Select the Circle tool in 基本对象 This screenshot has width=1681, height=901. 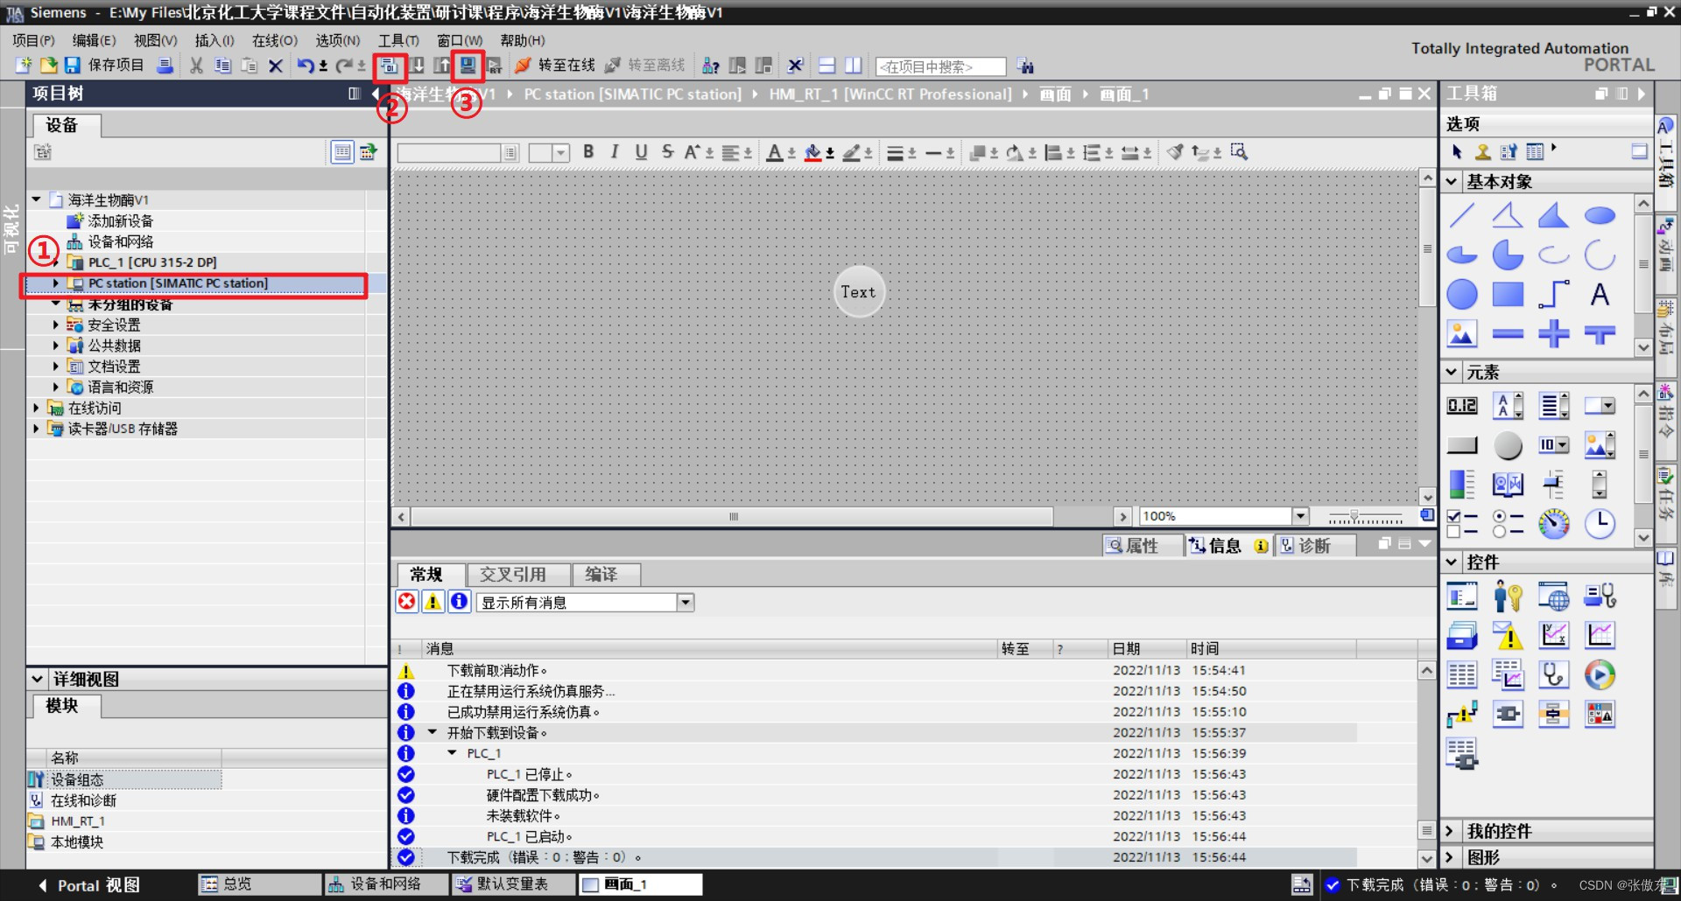[x=1461, y=295]
